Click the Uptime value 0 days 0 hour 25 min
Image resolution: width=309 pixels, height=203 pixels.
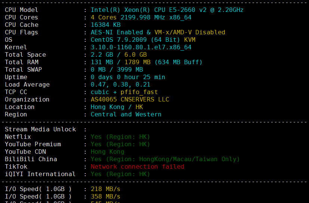(128, 77)
